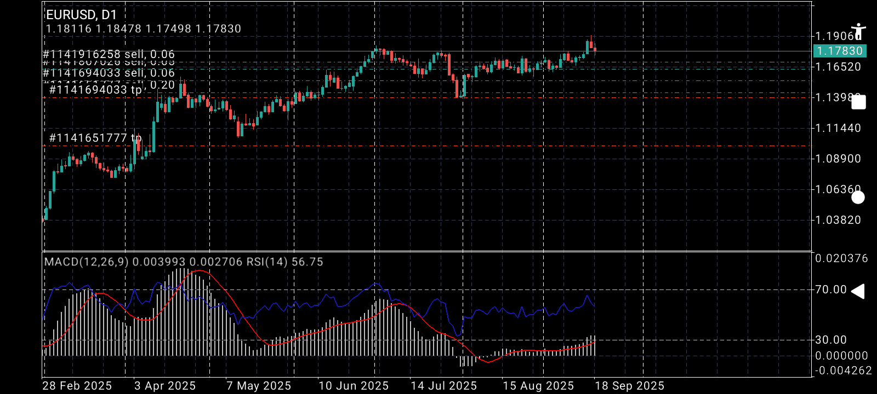Tap the 10 Jun 2025 date label
This screenshot has width=877, height=394.
coord(354,386)
